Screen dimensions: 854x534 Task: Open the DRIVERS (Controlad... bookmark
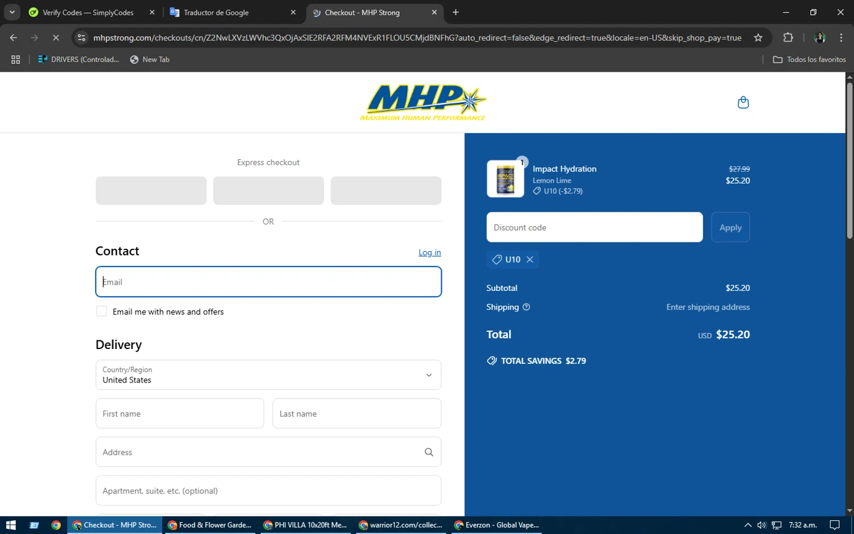79,59
